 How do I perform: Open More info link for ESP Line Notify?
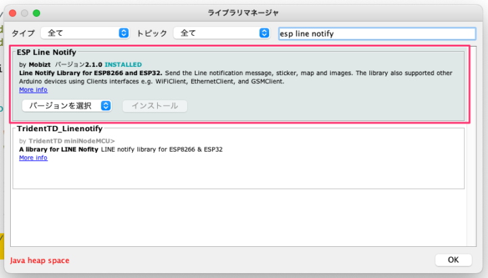point(33,89)
